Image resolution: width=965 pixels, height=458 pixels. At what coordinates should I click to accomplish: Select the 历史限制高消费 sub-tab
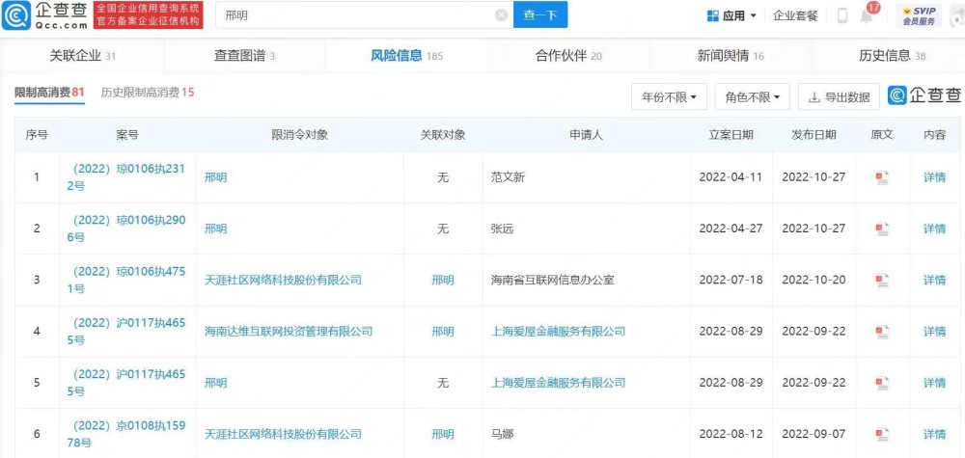click(x=148, y=93)
